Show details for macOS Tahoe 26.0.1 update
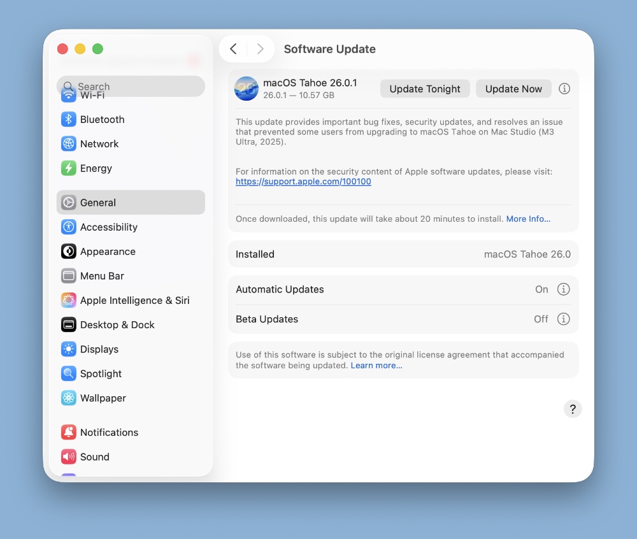637x539 pixels. pyautogui.click(x=564, y=89)
